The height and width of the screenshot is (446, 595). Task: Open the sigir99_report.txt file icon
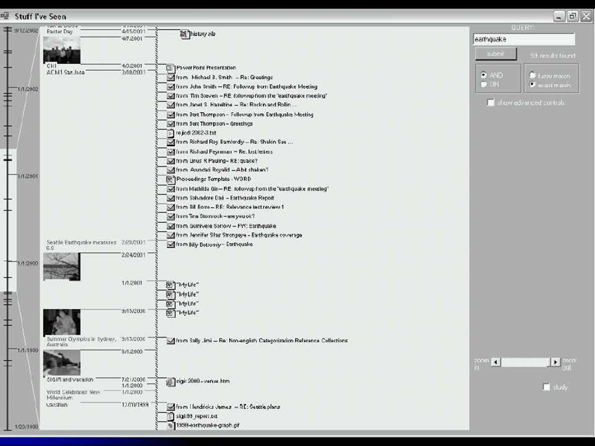point(171,416)
